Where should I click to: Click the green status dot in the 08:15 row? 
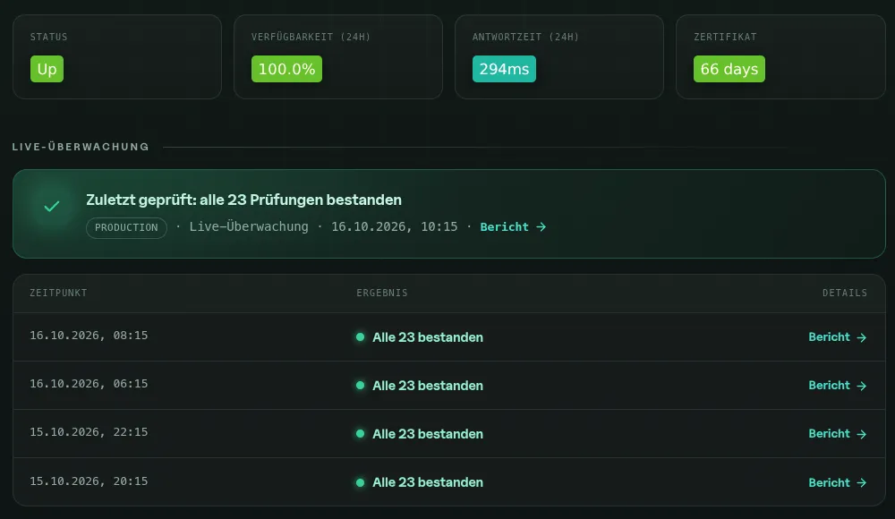coord(360,336)
